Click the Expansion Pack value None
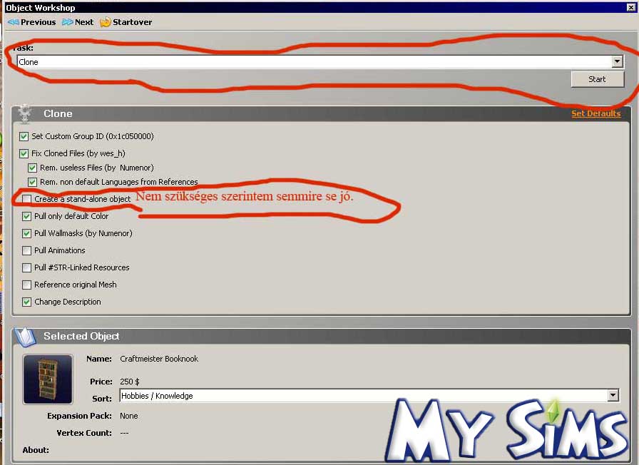Screen dimensions: 639x465 pos(129,416)
